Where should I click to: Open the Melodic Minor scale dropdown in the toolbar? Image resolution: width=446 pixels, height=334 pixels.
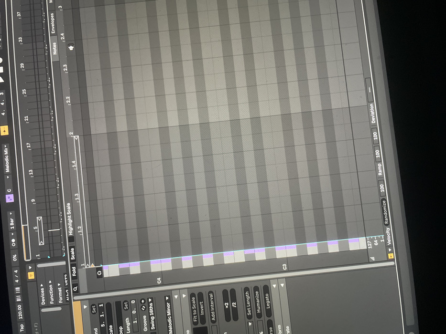pos(7,158)
